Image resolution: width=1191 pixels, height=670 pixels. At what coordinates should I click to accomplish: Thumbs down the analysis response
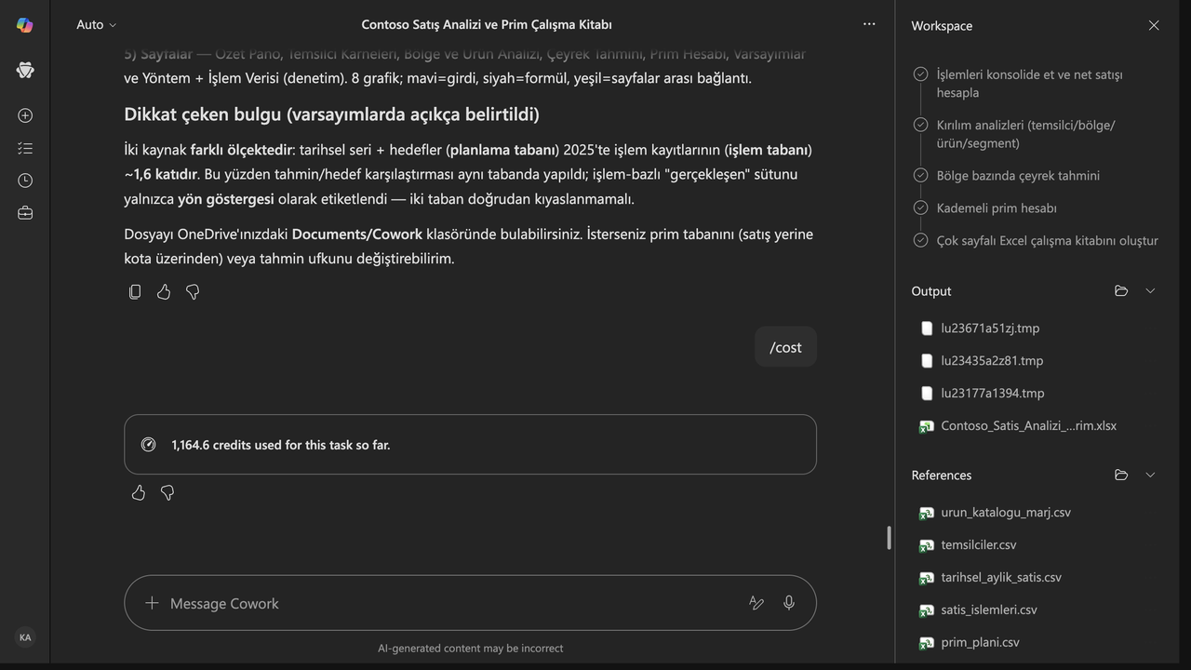pyautogui.click(x=193, y=292)
